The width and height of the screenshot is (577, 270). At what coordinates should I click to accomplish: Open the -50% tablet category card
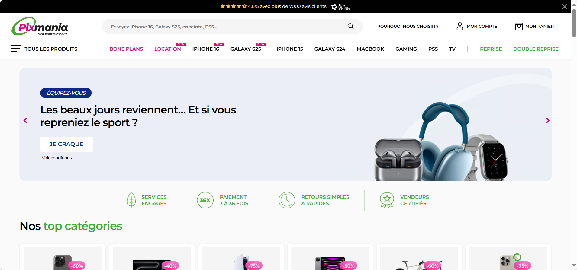coord(330,257)
